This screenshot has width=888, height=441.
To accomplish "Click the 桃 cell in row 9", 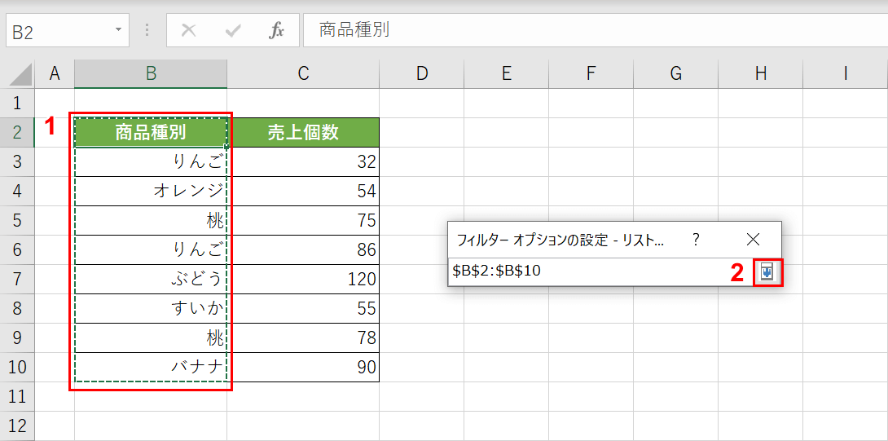I will (151, 338).
